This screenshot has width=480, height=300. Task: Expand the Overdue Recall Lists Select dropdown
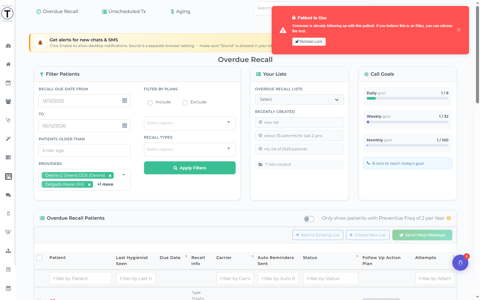click(299, 100)
